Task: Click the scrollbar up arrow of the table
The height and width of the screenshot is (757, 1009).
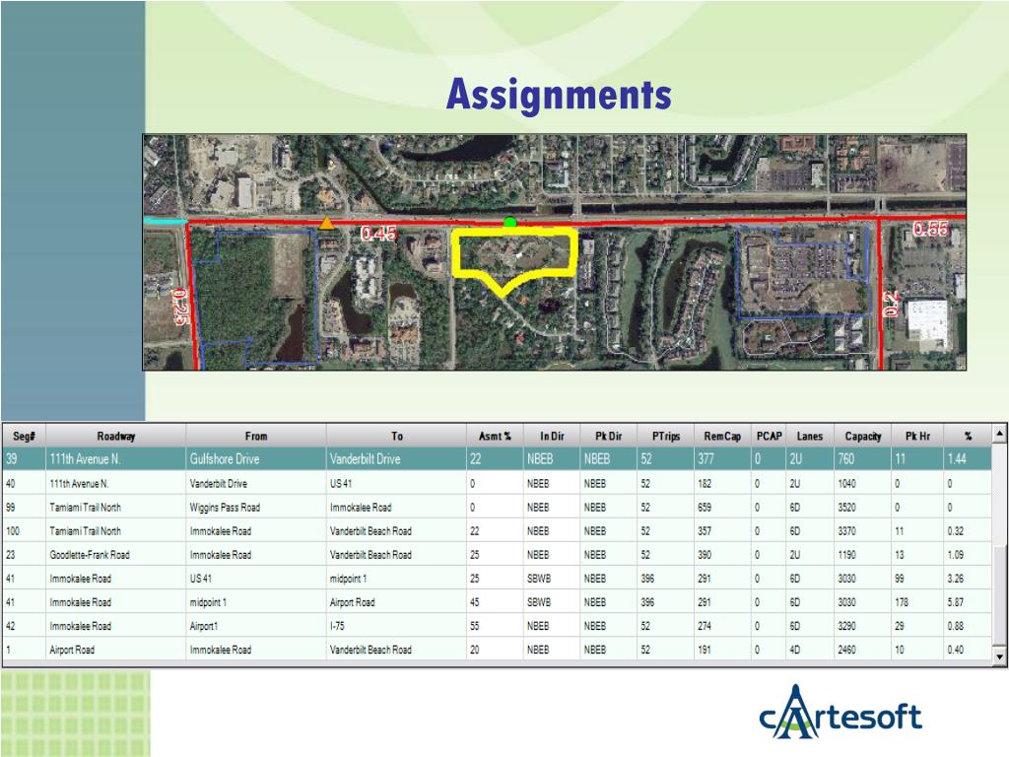Action: coord(999,434)
